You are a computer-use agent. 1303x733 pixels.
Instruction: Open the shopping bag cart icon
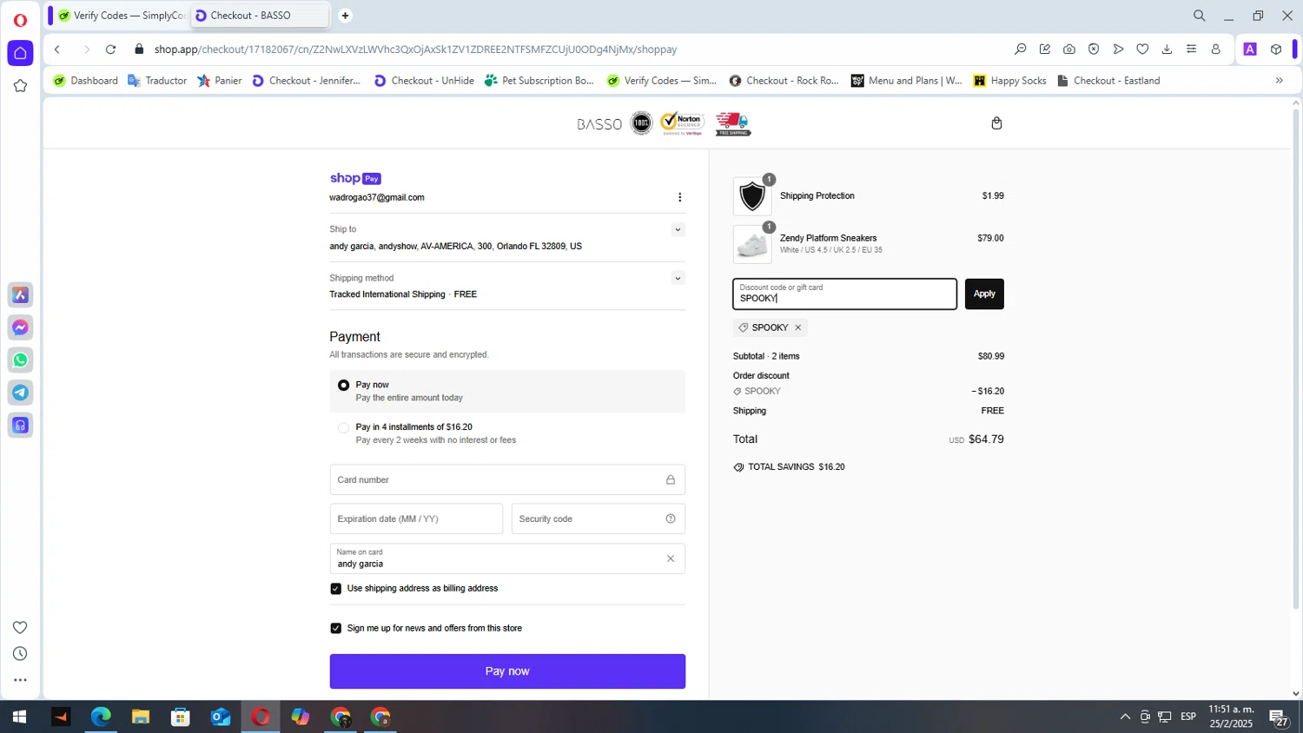click(x=996, y=123)
